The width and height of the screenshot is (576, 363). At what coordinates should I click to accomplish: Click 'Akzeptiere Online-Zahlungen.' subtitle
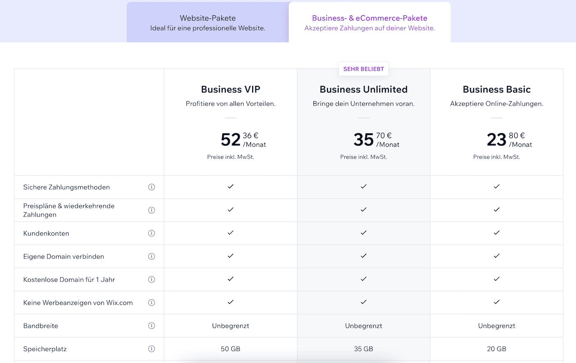coord(497,104)
